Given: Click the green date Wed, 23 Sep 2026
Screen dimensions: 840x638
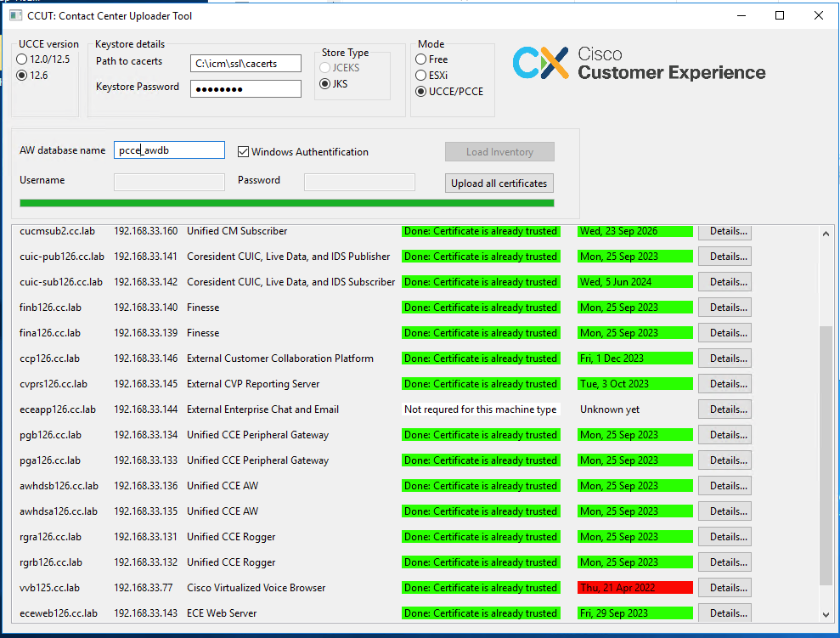Looking at the screenshot, I should pyautogui.click(x=635, y=231).
